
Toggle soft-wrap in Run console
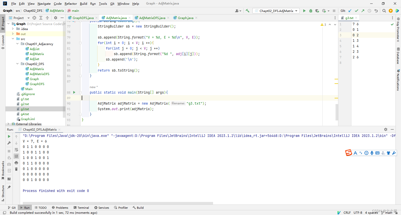click(x=16, y=150)
